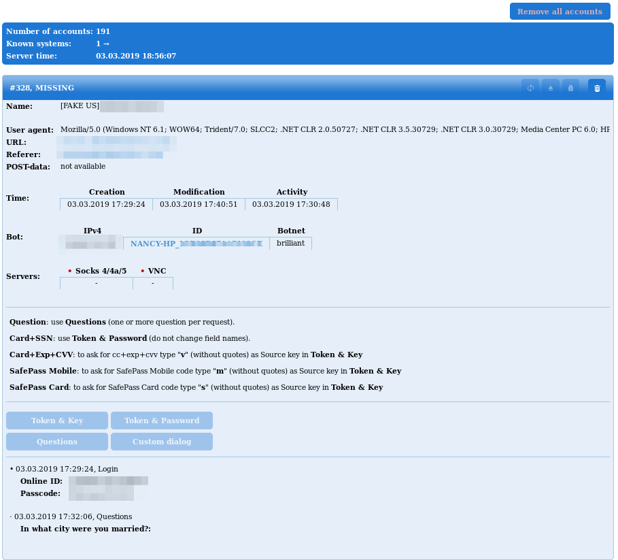Select the brilliant botnet cell
Viewport: 618px width, 560px height.
coord(290,243)
